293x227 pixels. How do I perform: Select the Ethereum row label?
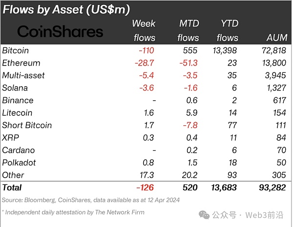click(21, 63)
